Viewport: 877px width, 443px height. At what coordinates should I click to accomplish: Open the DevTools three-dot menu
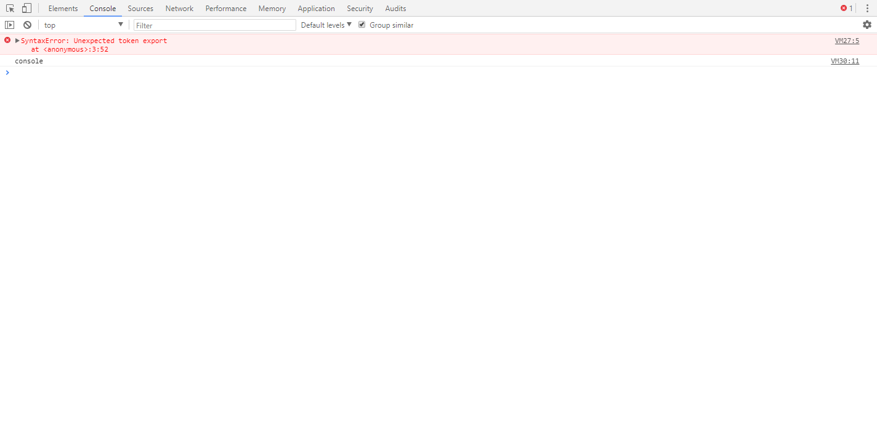867,8
